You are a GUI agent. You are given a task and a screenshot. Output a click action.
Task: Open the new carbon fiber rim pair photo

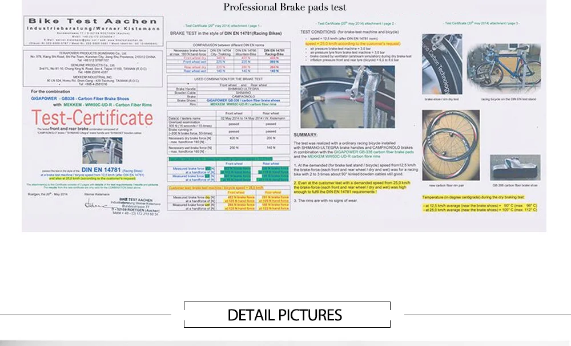click(x=451, y=145)
